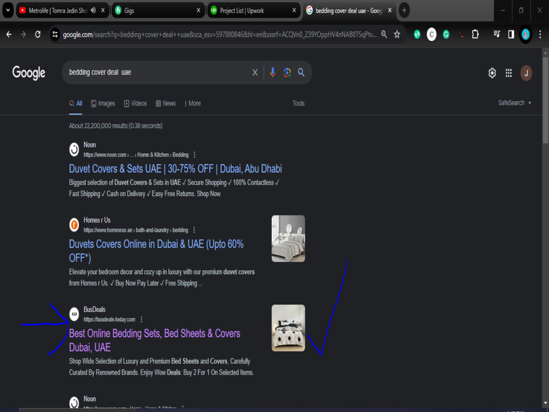Viewport: 549px width, 412px height.
Task: Go forward one page
Action: coord(23,34)
